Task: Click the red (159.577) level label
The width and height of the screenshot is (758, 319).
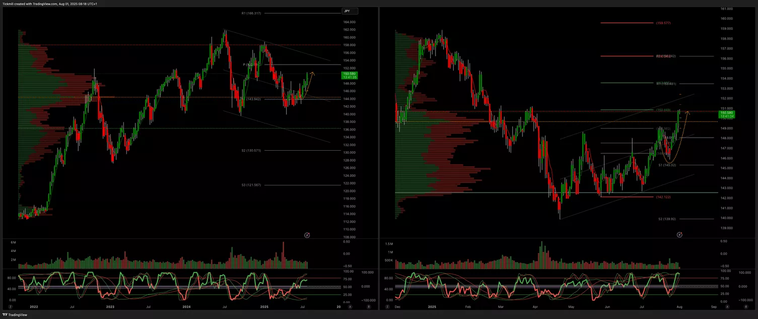Action: (663, 23)
